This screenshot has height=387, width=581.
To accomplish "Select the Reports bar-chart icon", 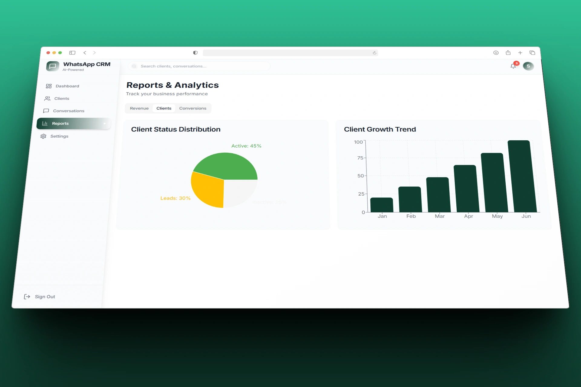I will (x=45, y=123).
